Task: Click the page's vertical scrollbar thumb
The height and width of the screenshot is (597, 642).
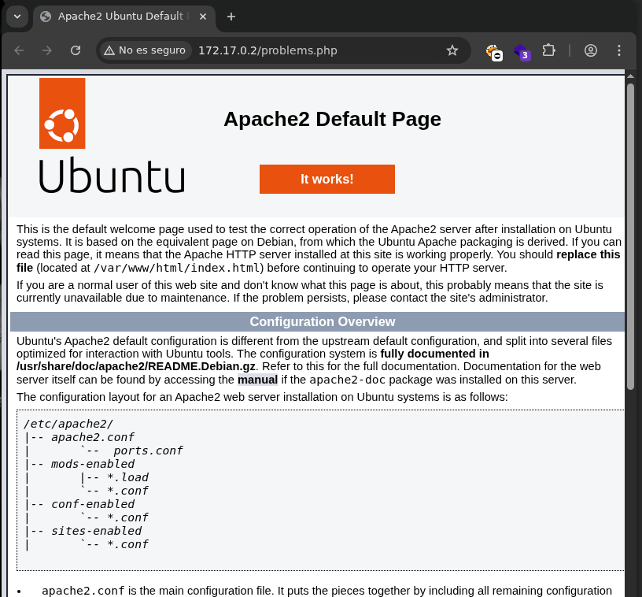Action: click(x=629, y=236)
